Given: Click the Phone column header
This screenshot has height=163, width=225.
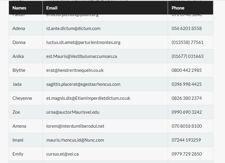Looking at the screenshot, I should (191, 8).
